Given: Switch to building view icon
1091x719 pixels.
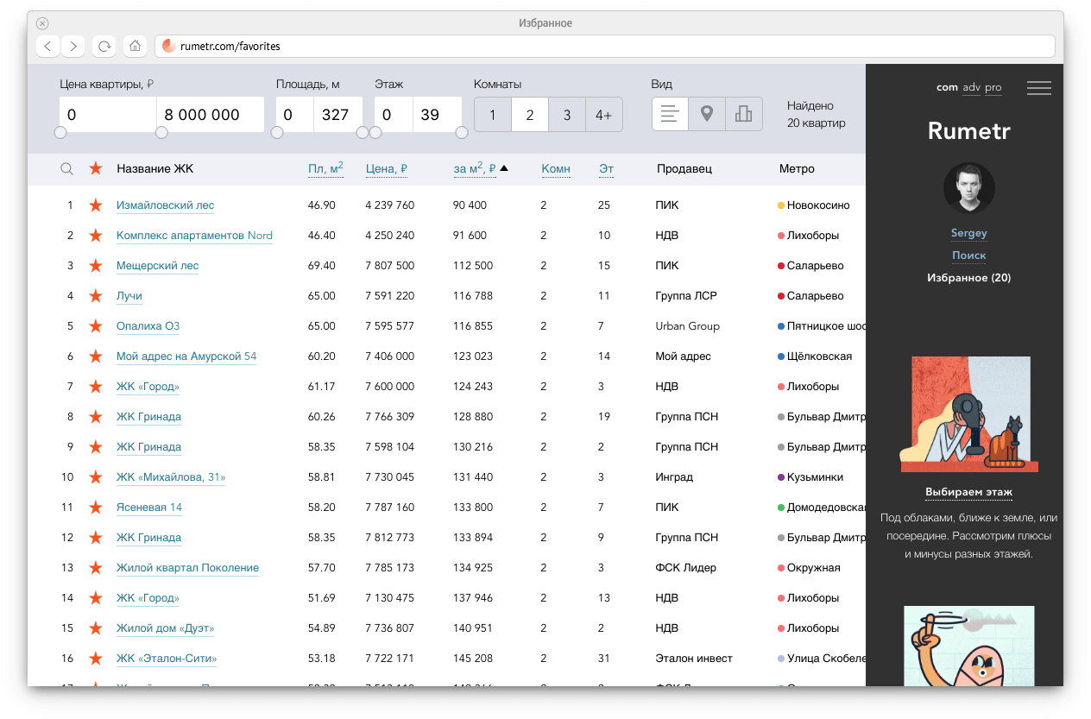Looking at the screenshot, I should [743, 114].
